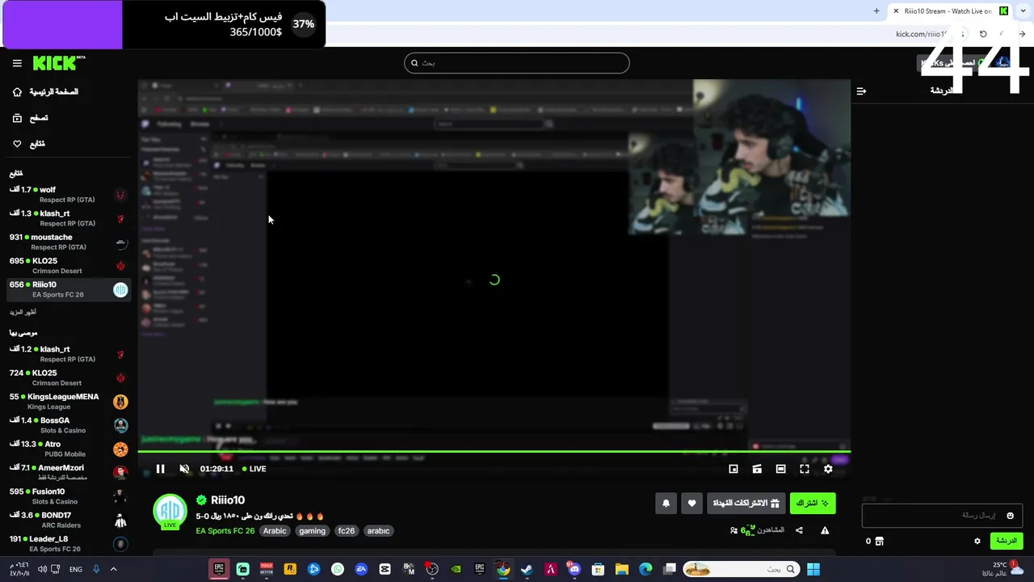1034x582 pixels.
Task: Click the green video progress bar
Action: [x=494, y=452]
